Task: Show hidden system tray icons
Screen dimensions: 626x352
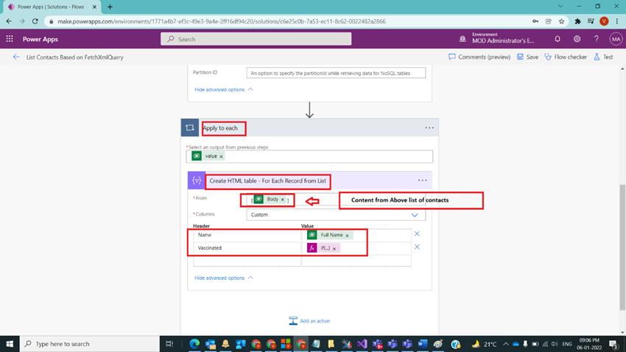Action: pyautogui.click(x=506, y=344)
